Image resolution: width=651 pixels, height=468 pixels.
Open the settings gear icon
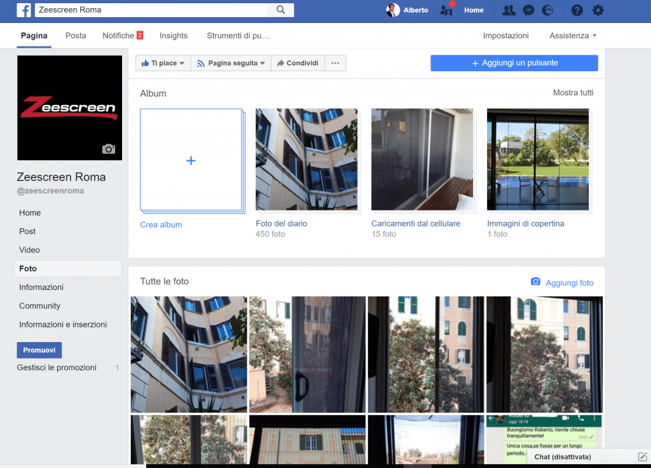pyautogui.click(x=598, y=10)
